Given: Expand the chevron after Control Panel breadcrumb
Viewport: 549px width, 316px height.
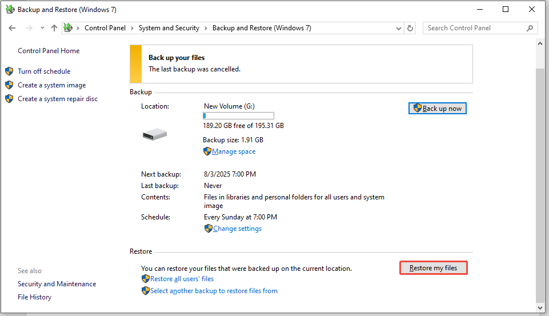Looking at the screenshot, I should coord(132,28).
